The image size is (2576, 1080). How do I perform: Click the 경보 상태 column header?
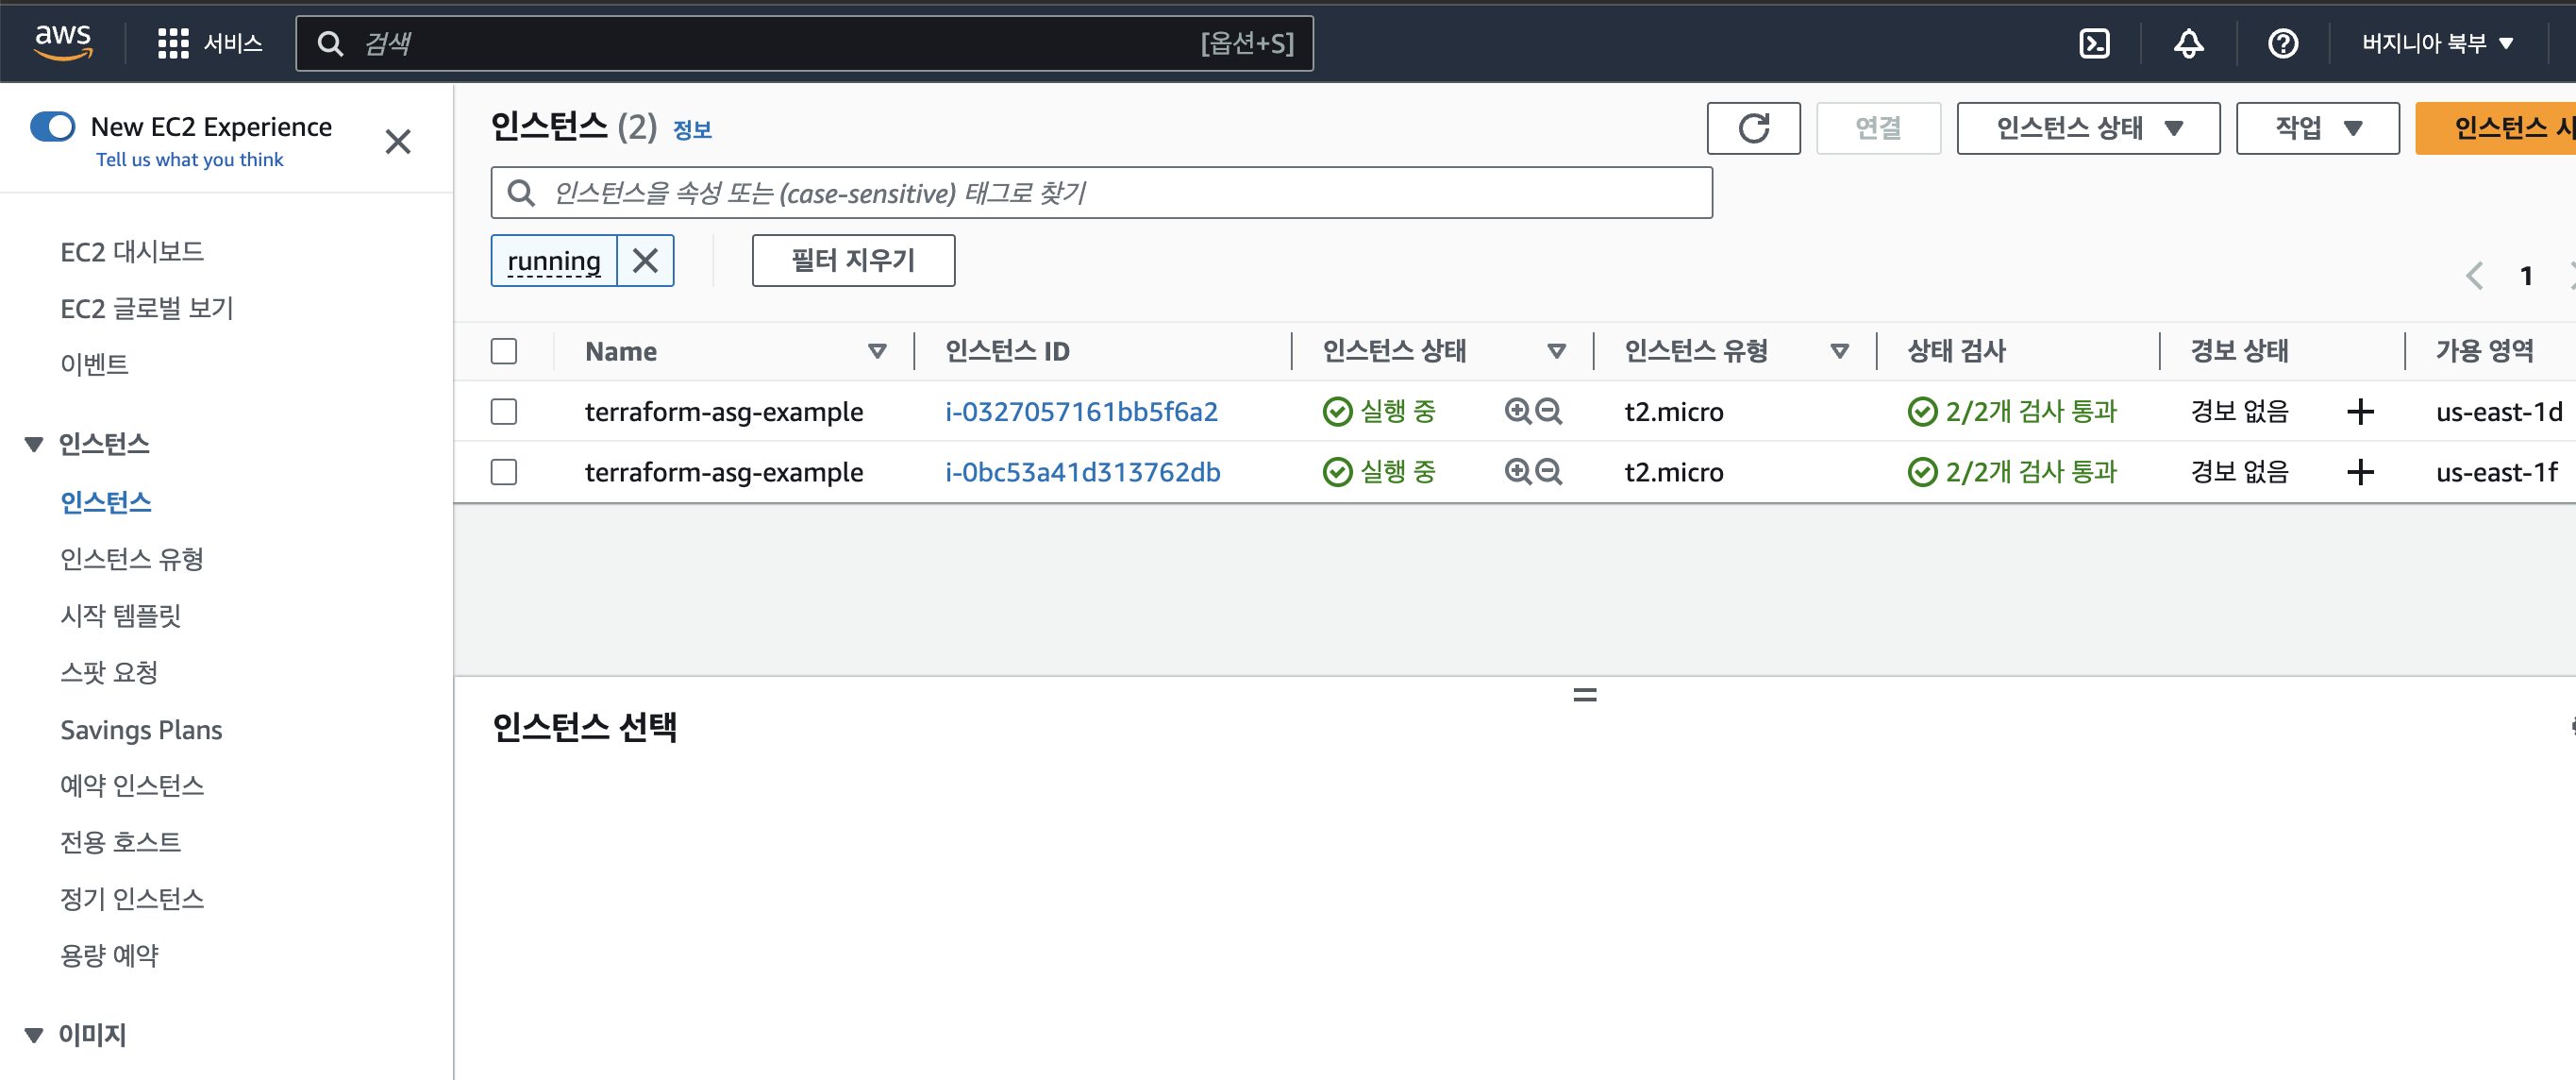coord(2239,351)
